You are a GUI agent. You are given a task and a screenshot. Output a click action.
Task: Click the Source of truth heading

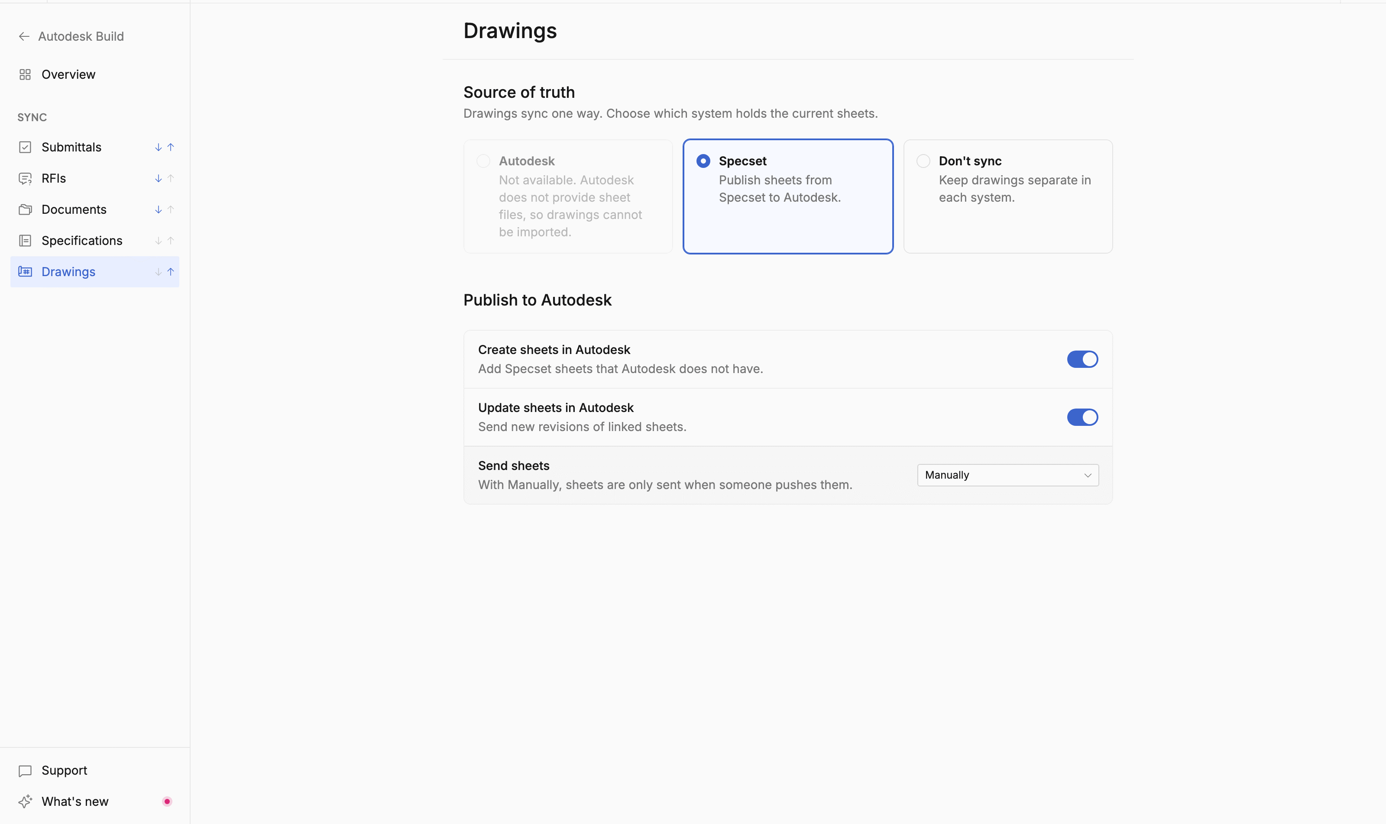tap(519, 92)
